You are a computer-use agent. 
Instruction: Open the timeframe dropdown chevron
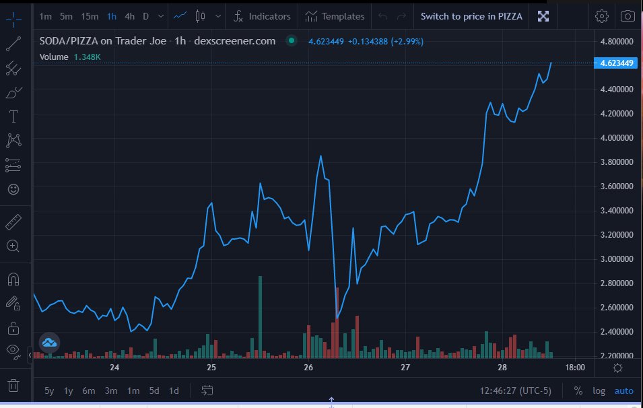(x=160, y=16)
